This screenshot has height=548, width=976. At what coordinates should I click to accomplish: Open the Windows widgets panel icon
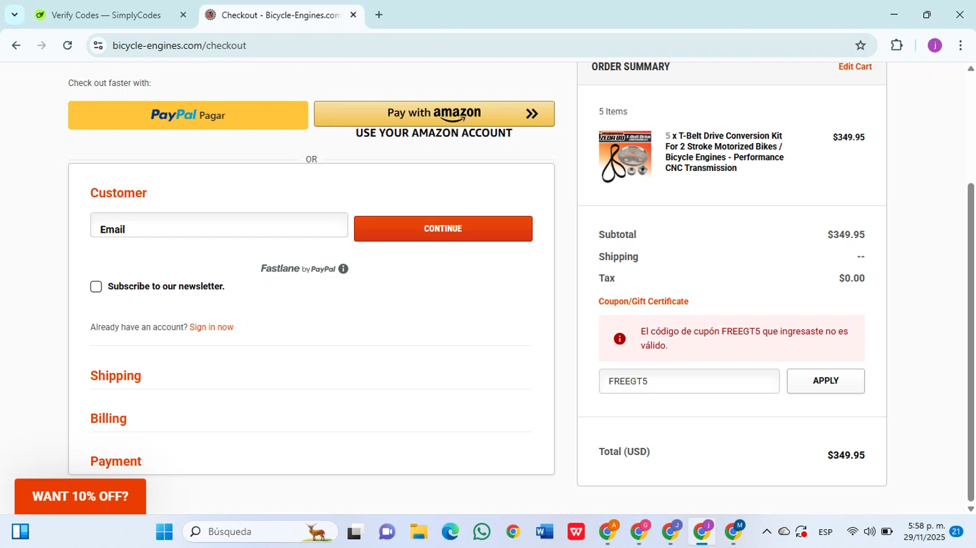click(20, 532)
